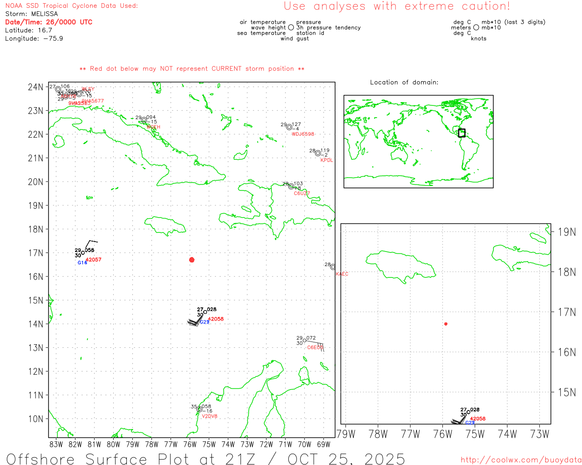The width and height of the screenshot is (582, 465).
Task: Click the station circle above KPDL
Action: (x=318, y=153)
